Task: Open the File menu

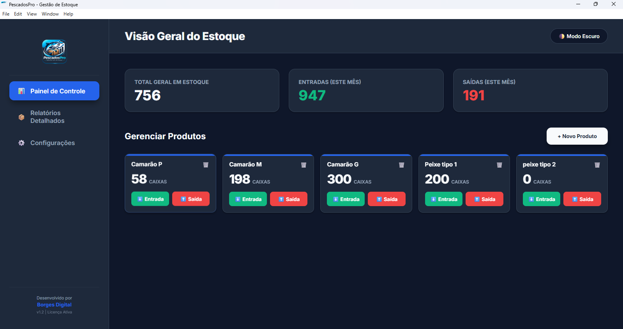Action: click(x=6, y=14)
